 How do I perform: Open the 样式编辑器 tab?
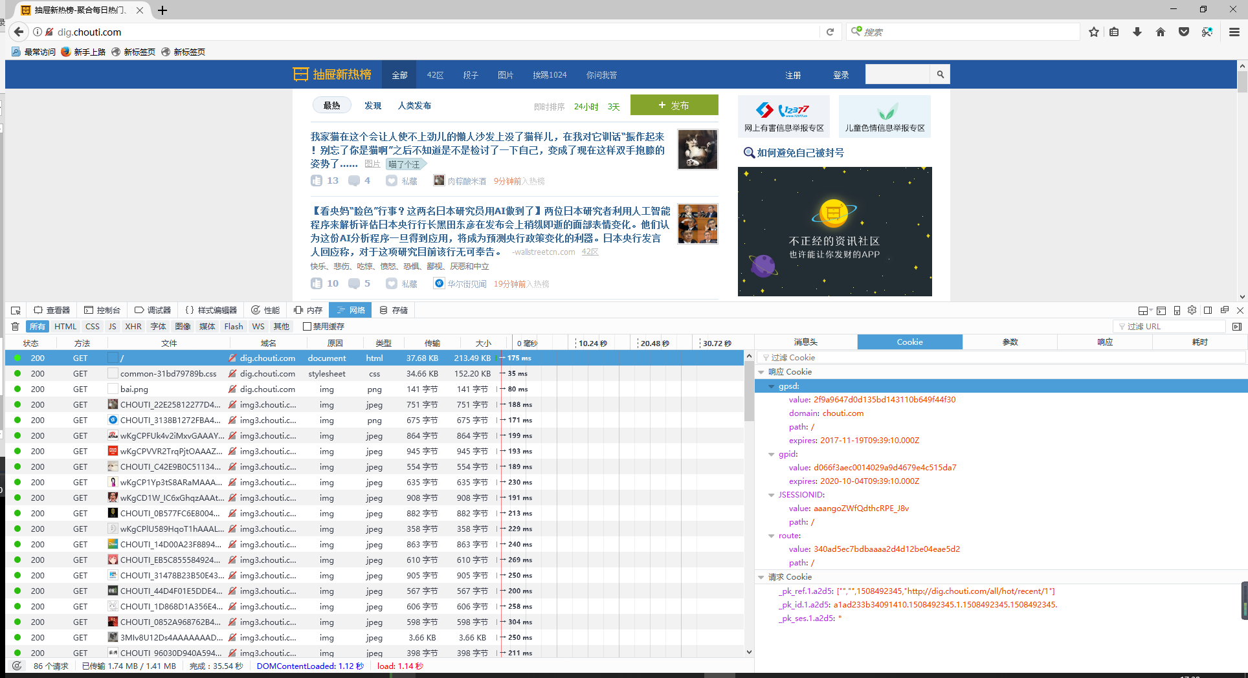click(211, 311)
